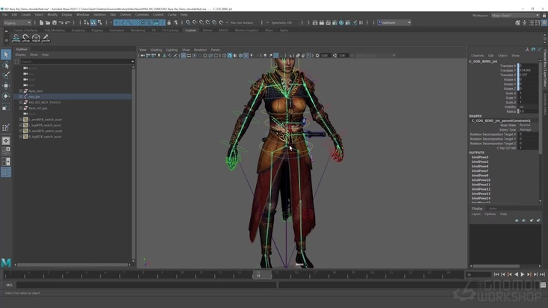Click the Display layer tab
Viewport: 548px width, 308px height.
click(477, 209)
